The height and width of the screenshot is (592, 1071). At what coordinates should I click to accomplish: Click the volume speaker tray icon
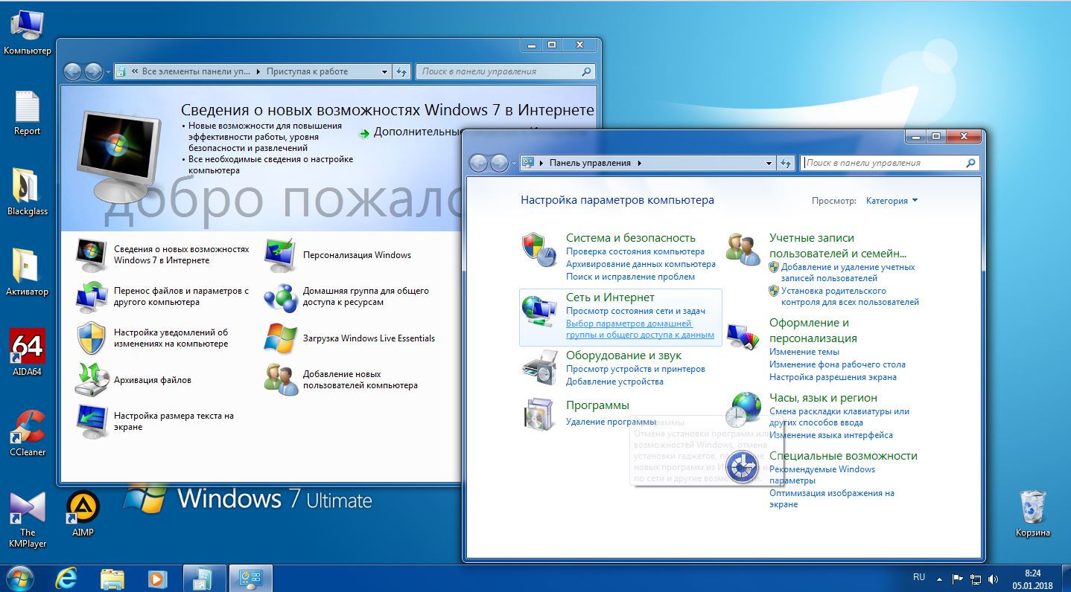click(993, 579)
